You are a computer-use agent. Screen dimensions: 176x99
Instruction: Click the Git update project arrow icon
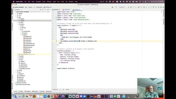[x=147, y=7]
